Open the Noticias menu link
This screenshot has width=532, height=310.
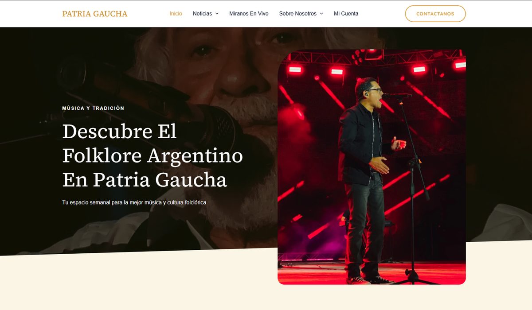(x=202, y=14)
